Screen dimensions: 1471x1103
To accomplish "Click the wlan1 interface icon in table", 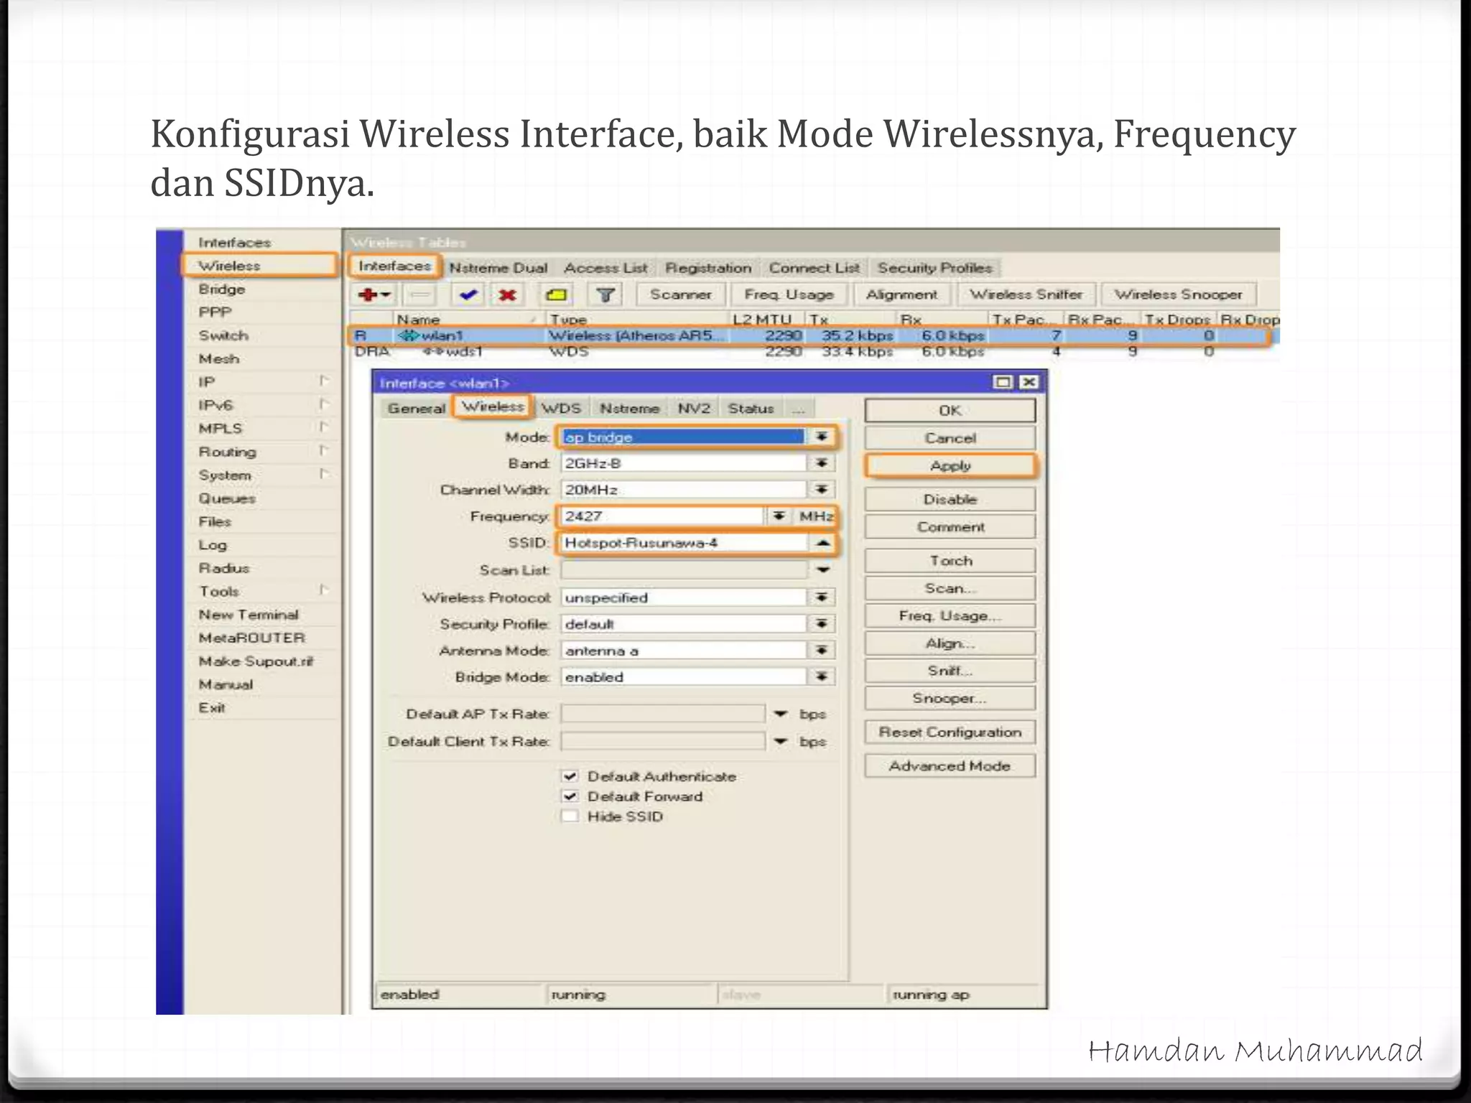I will [409, 335].
